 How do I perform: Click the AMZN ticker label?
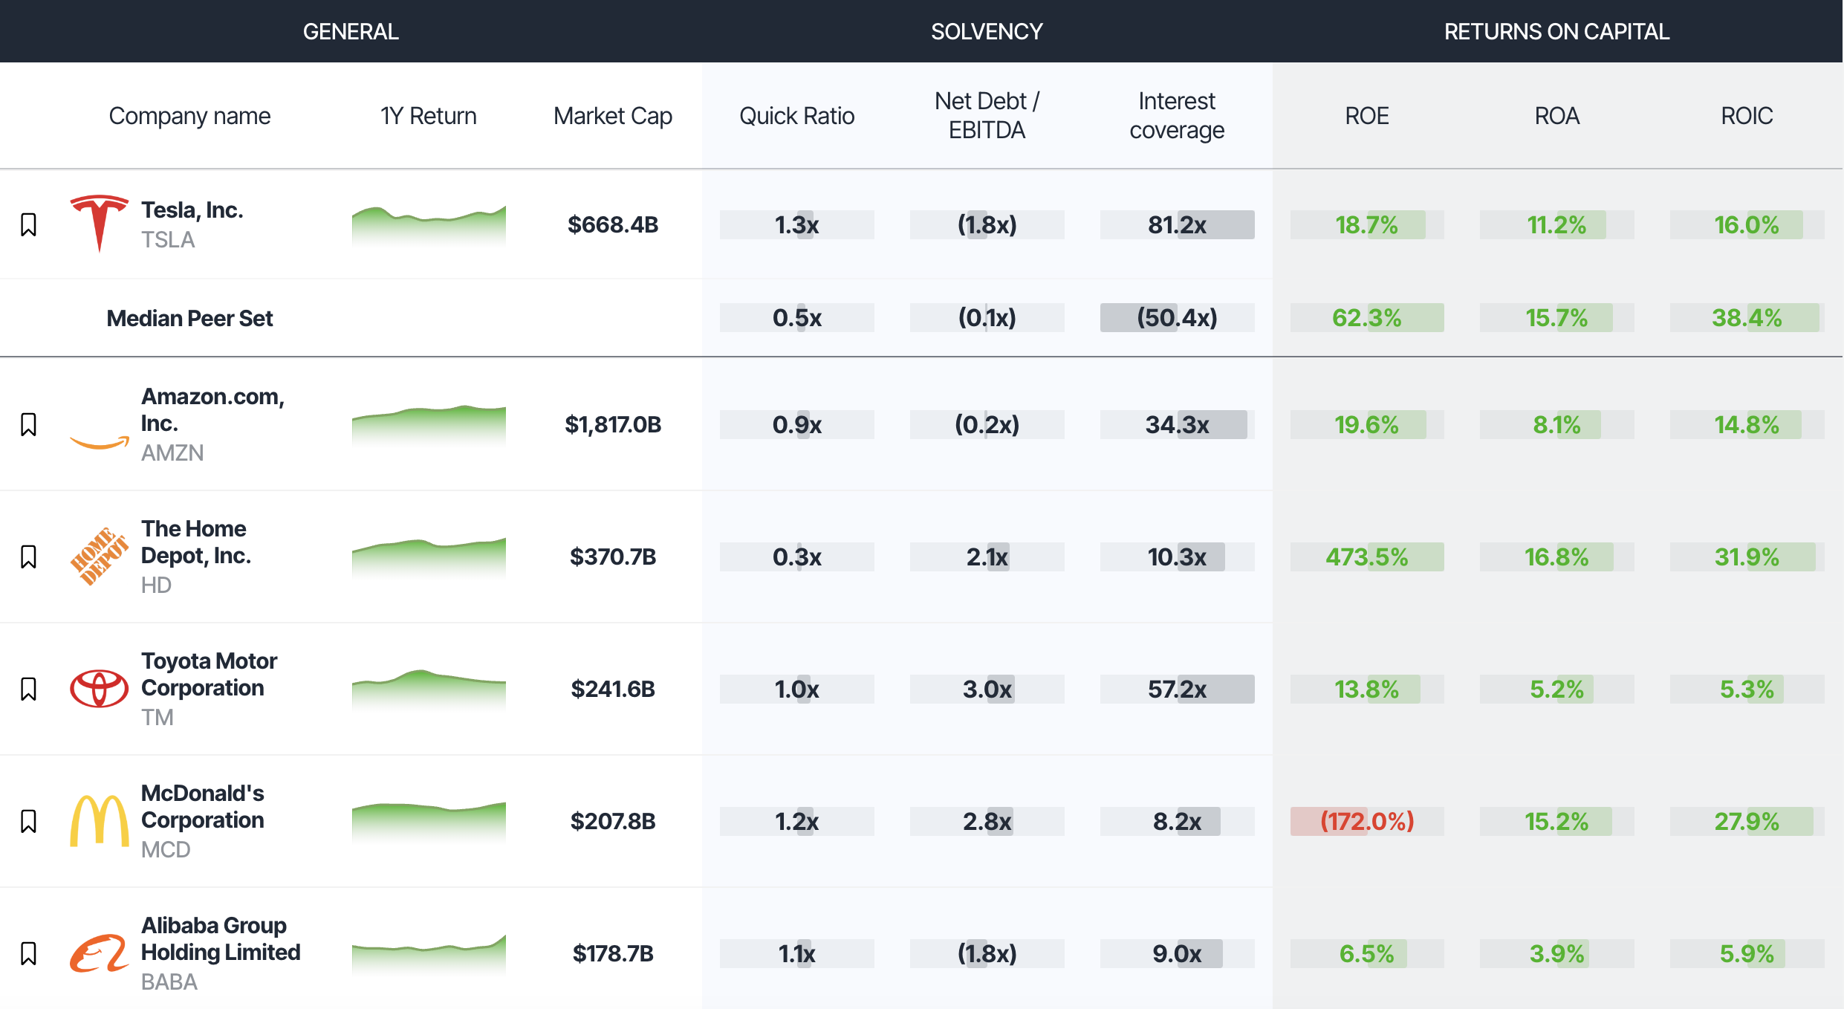pyautogui.click(x=172, y=452)
